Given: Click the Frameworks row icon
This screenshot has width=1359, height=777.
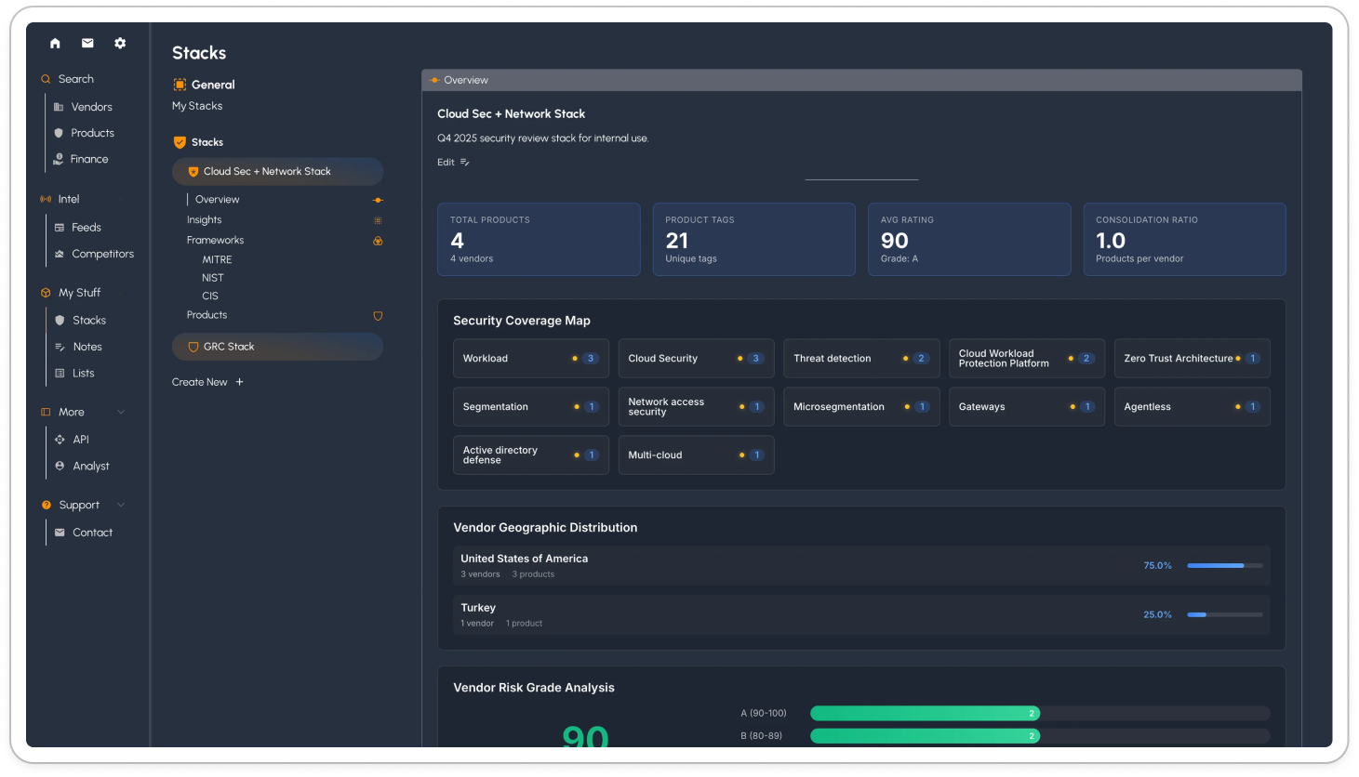Looking at the screenshot, I should [378, 241].
